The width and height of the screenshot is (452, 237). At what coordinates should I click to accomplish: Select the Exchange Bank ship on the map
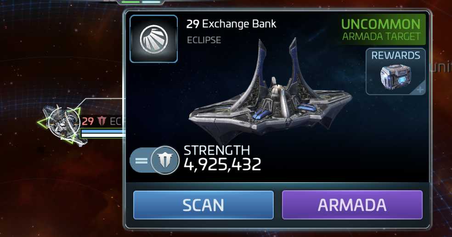tap(63, 124)
